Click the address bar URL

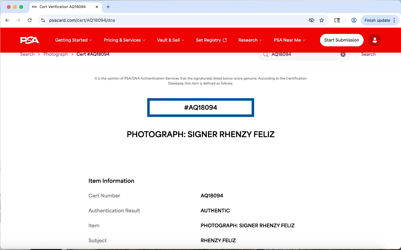(82, 20)
